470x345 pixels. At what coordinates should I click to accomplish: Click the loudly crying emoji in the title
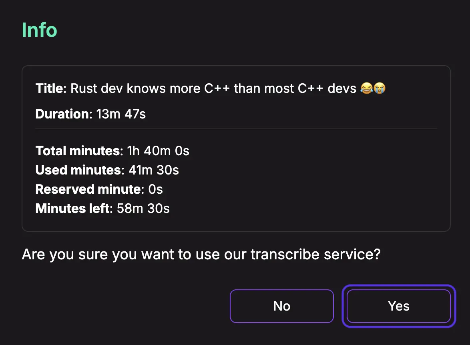click(x=380, y=88)
